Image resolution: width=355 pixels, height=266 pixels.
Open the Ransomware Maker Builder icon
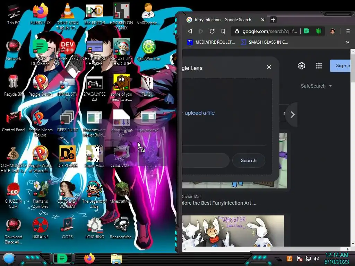pyautogui.click(x=95, y=124)
